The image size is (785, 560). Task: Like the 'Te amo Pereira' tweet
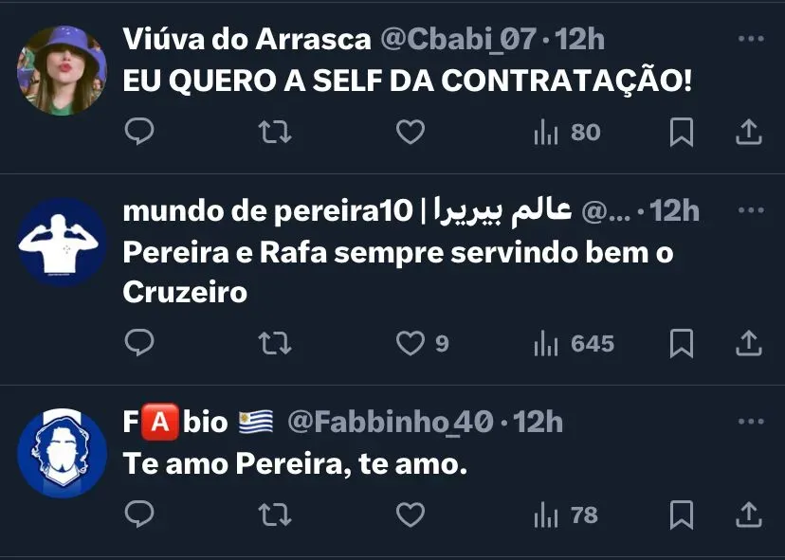411,515
